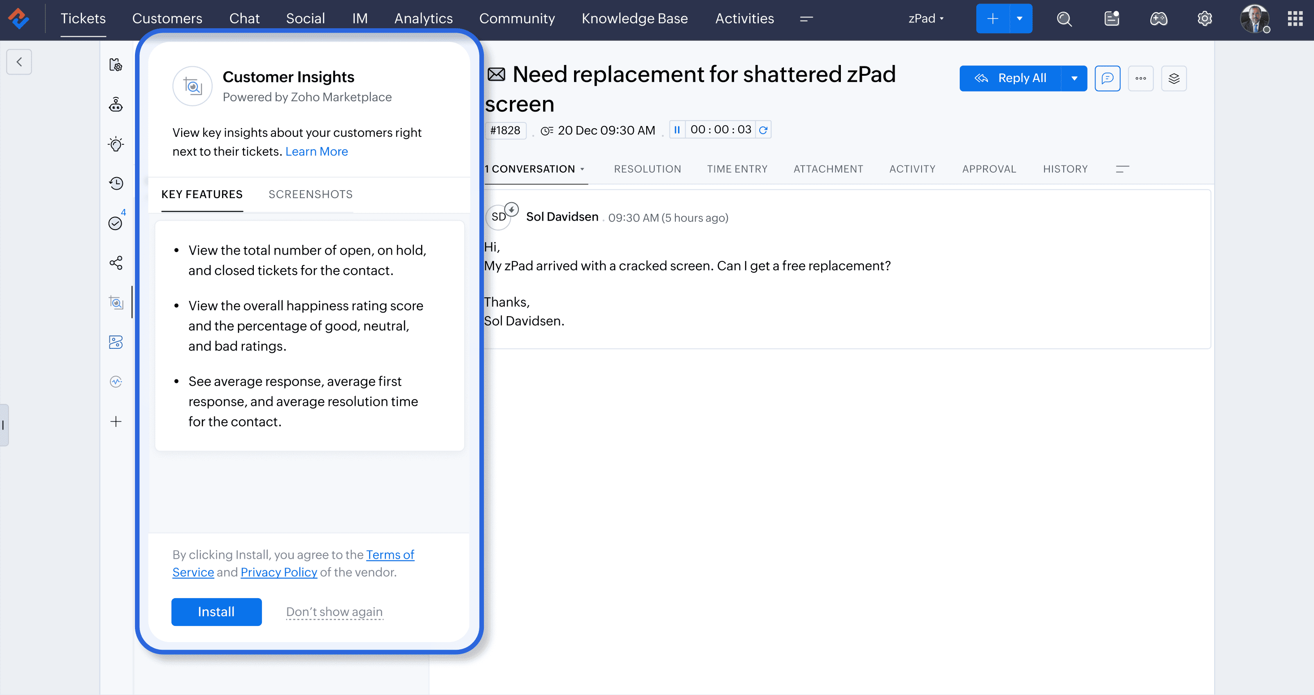1314x695 pixels.
Task: Open the share icon in sidebar
Action: [116, 263]
